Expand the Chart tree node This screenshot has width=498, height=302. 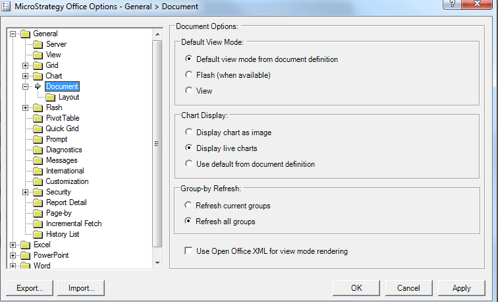click(26, 76)
